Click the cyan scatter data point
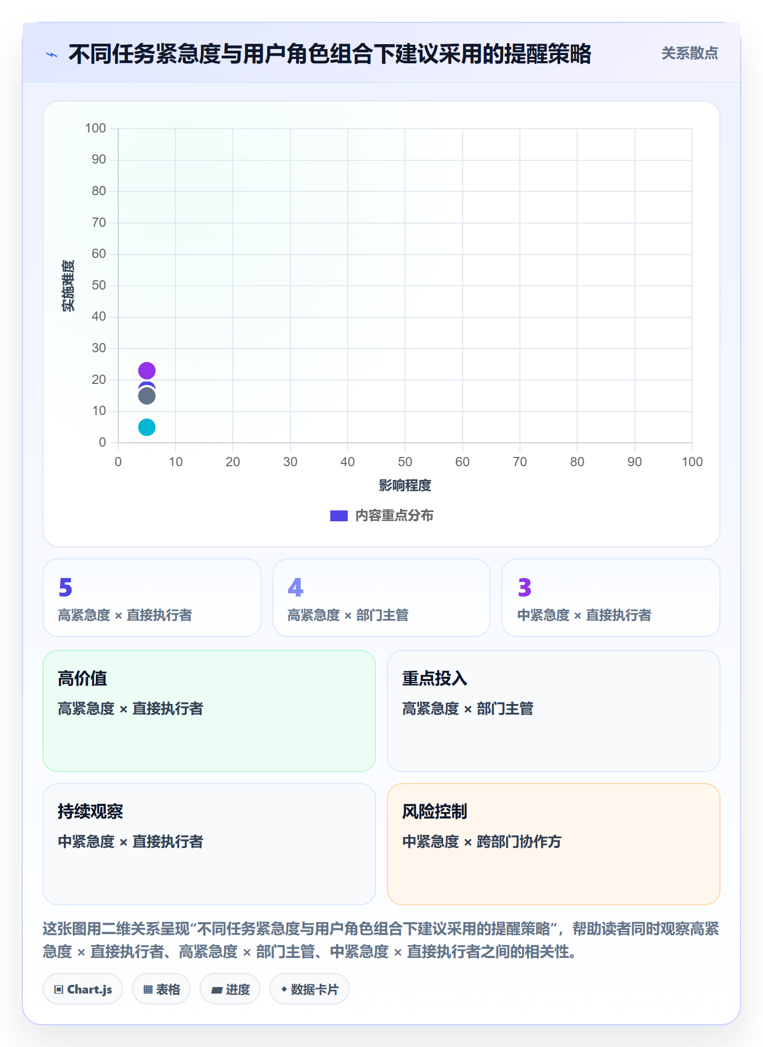The height and width of the screenshot is (1047, 763). [147, 427]
